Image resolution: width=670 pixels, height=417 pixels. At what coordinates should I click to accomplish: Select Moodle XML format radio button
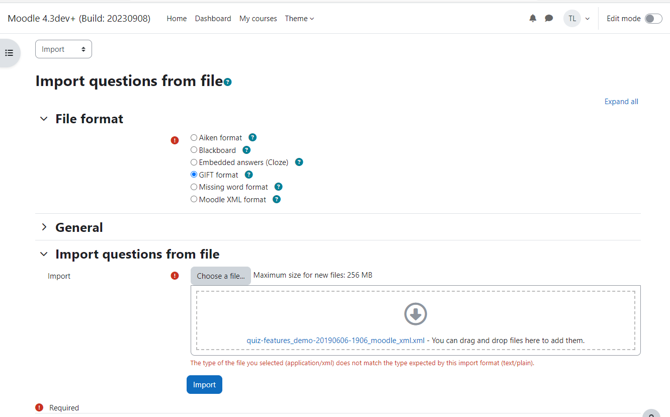tap(194, 199)
